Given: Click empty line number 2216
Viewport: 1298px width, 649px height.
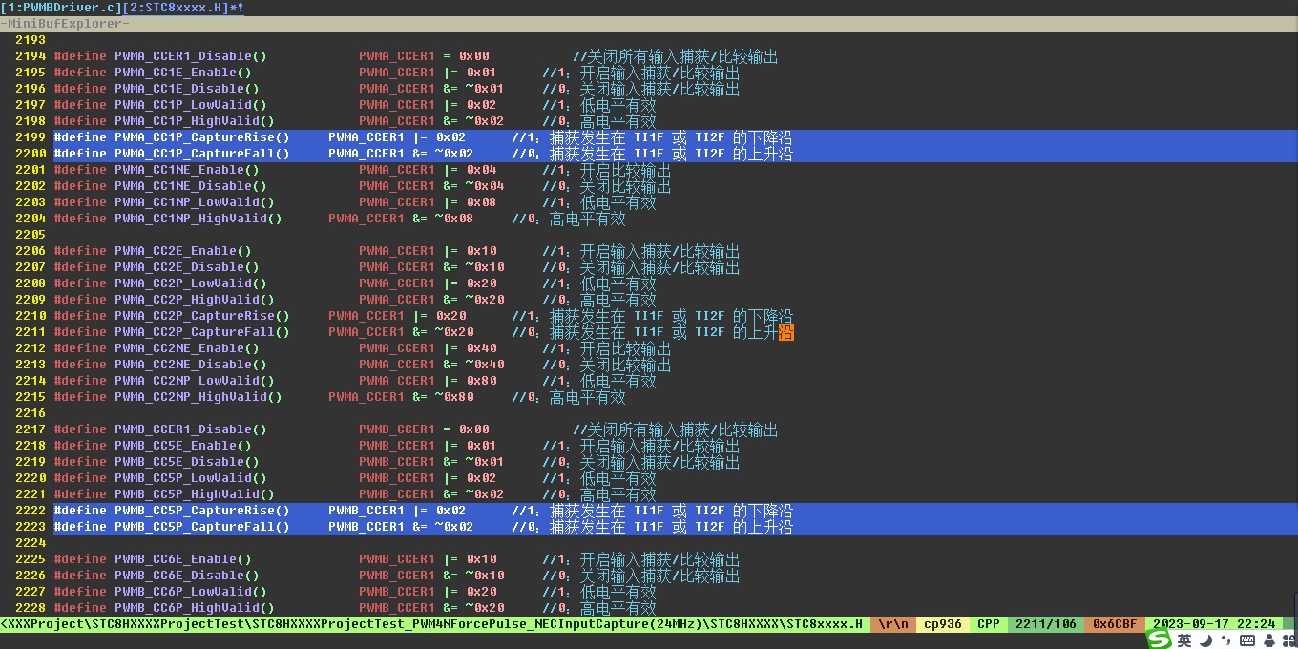Looking at the screenshot, I should pyautogui.click(x=31, y=413).
